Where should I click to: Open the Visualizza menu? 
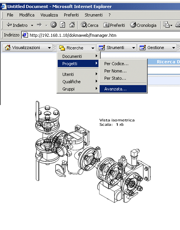tap(49, 15)
